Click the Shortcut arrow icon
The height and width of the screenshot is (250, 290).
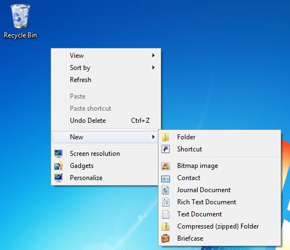click(x=166, y=149)
